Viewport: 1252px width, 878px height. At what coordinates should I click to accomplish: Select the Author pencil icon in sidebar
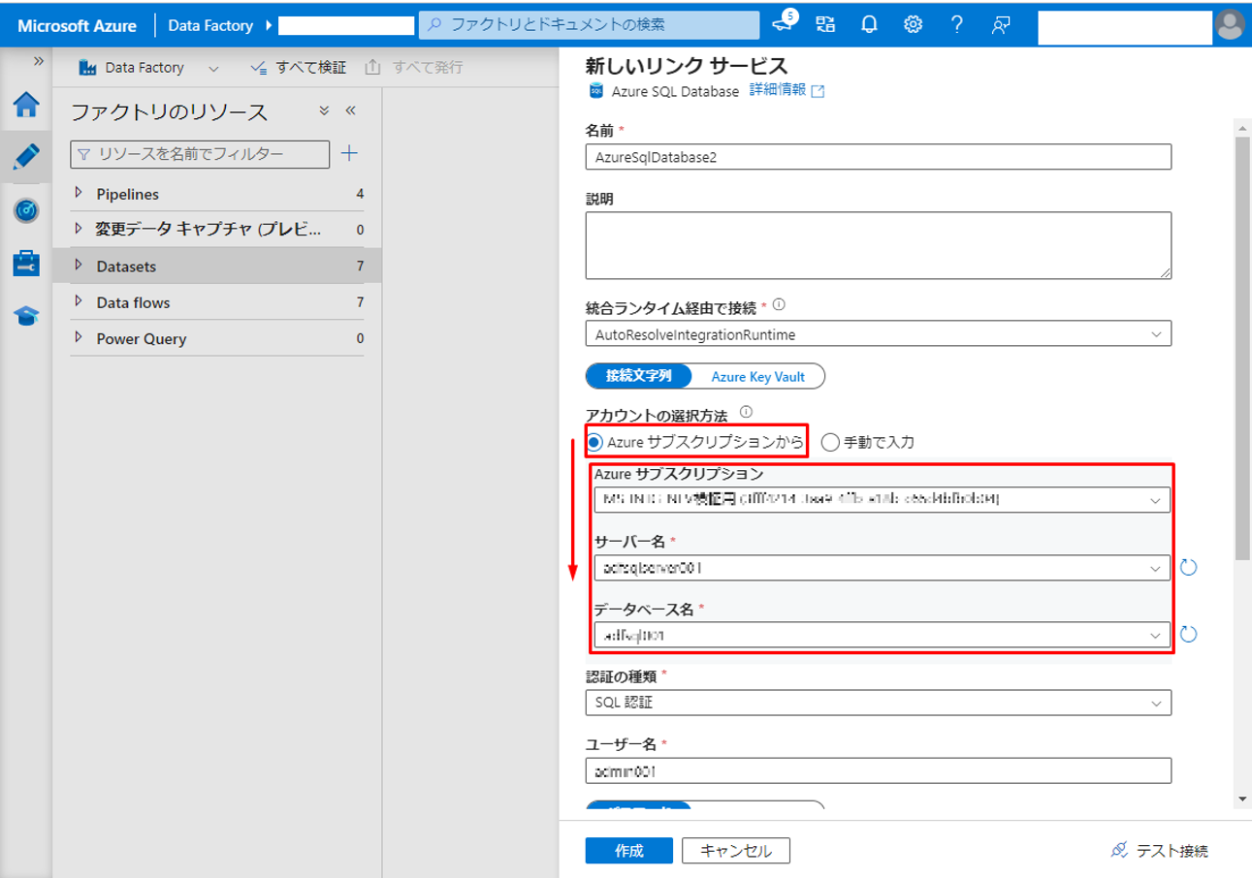[26, 157]
